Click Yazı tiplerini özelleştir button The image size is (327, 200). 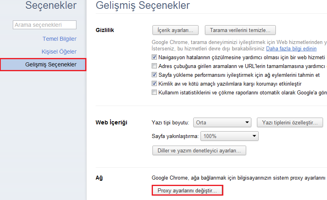[290, 122]
